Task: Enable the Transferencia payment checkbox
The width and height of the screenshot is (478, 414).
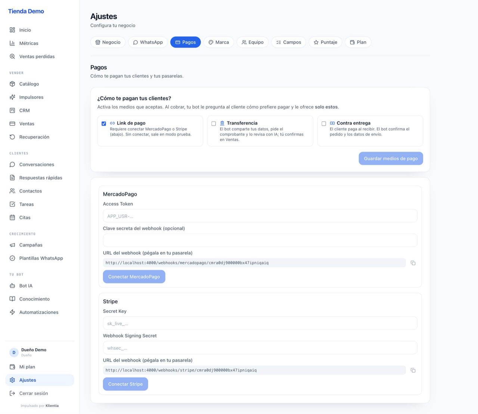Action: pyautogui.click(x=214, y=123)
